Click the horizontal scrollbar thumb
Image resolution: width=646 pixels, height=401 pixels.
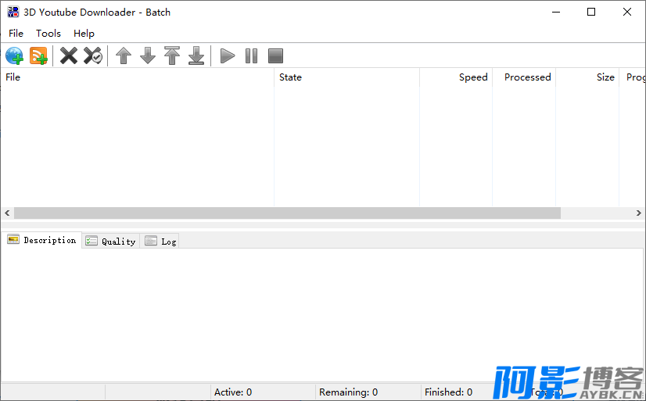point(287,213)
